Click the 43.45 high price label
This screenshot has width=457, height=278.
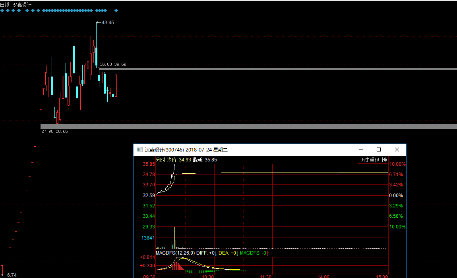[x=108, y=22]
